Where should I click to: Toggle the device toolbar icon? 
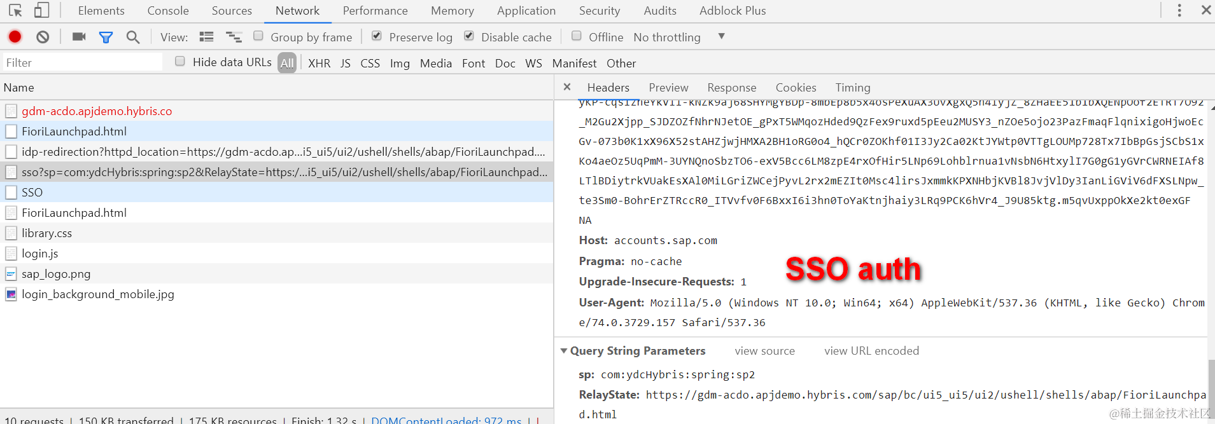[41, 10]
